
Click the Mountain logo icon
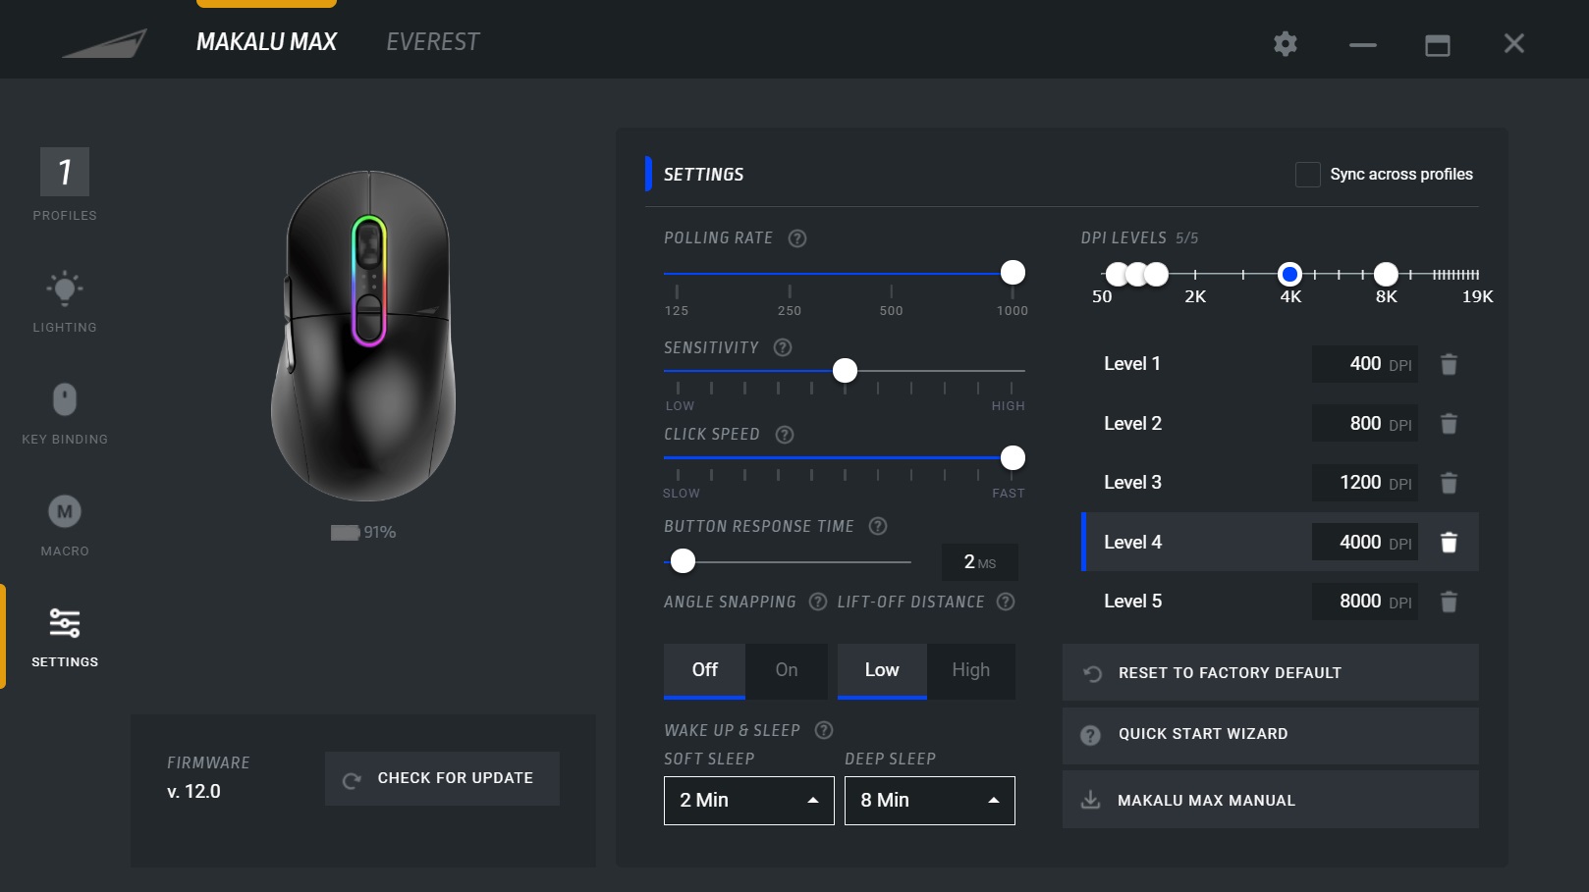(105, 43)
